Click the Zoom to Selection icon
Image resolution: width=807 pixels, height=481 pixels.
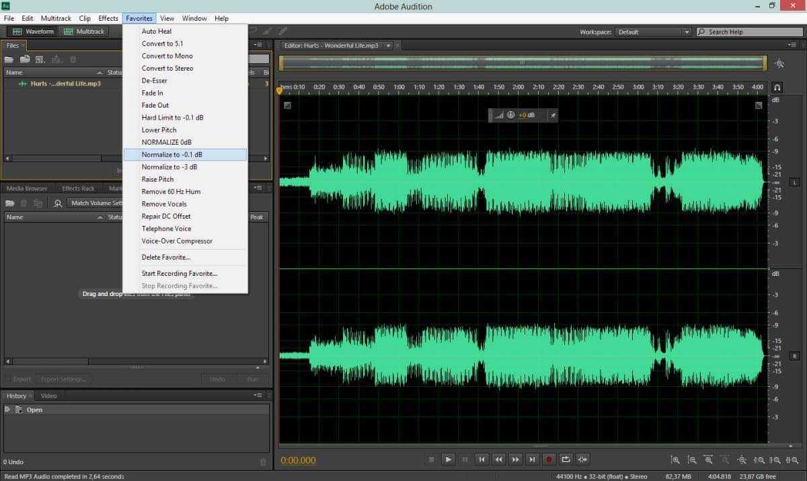[793, 460]
